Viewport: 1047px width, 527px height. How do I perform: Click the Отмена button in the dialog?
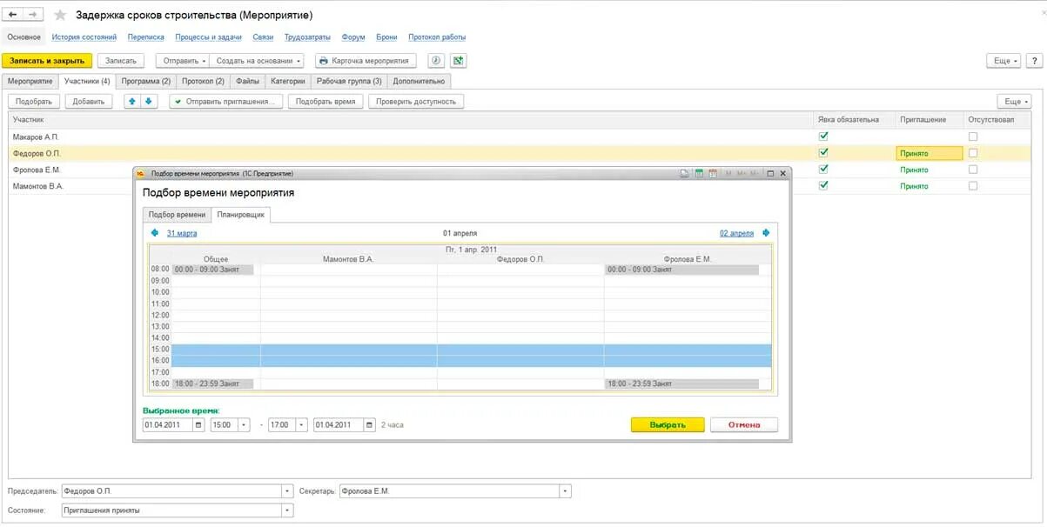(x=744, y=424)
